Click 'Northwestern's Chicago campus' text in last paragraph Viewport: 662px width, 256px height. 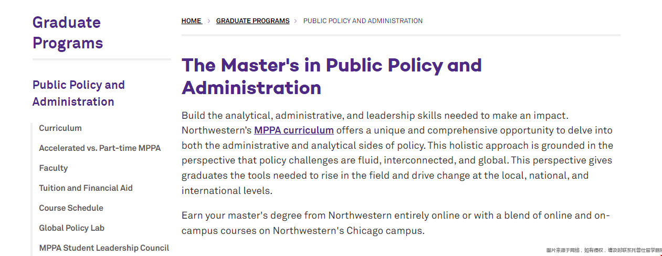[x=348, y=231]
